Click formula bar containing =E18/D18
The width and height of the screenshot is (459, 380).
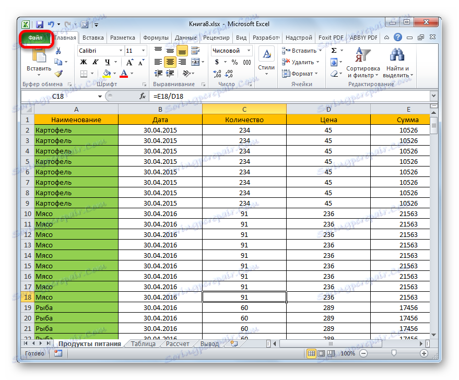tap(290, 96)
